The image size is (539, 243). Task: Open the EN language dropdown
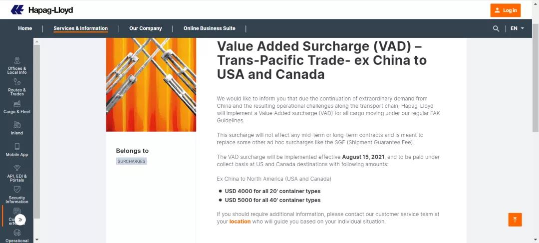coord(517,28)
